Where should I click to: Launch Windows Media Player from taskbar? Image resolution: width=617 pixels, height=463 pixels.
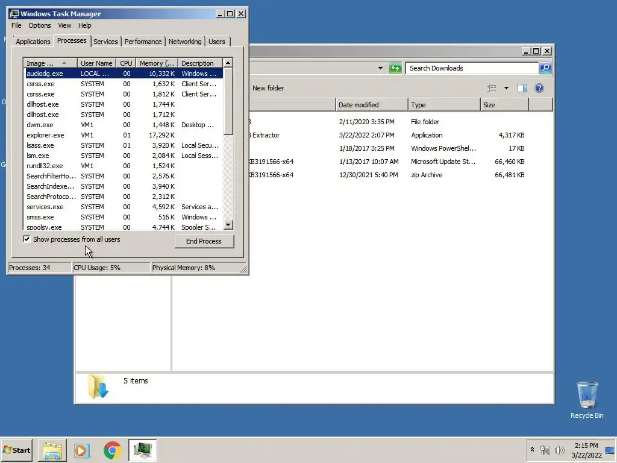[x=82, y=450]
